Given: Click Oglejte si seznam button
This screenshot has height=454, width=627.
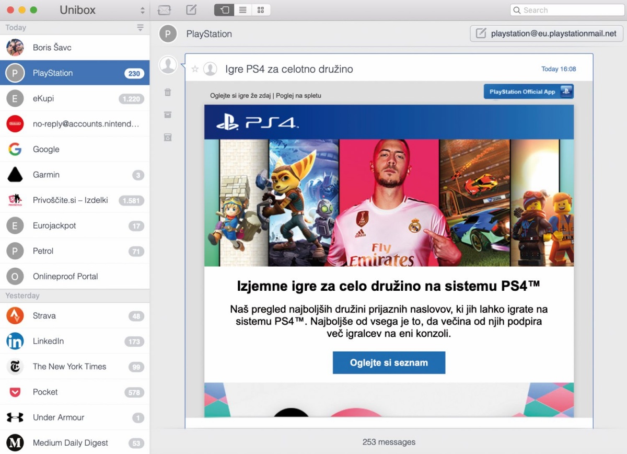Looking at the screenshot, I should pyautogui.click(x=389, y=362).
